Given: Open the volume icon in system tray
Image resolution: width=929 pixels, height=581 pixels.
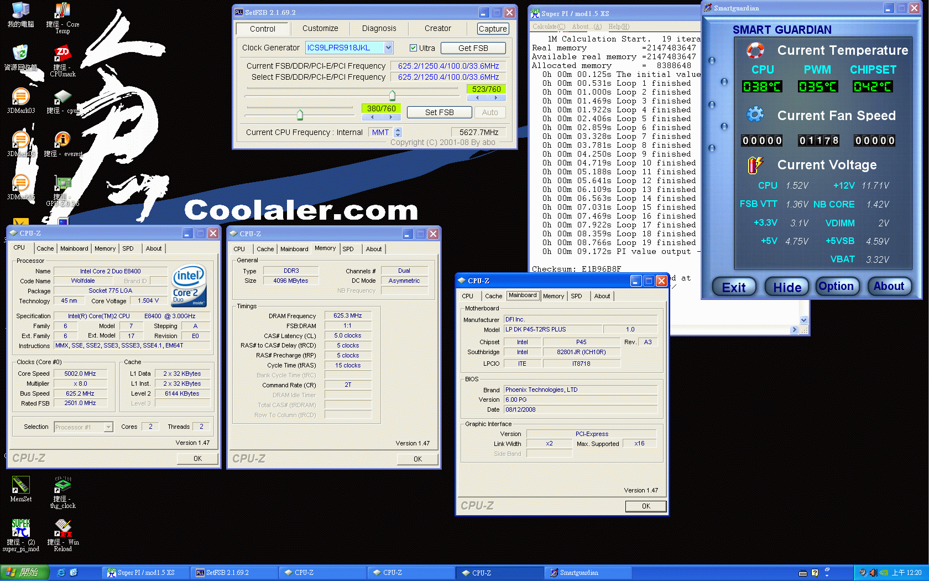Looking at the screenshot, I should coord(873,573).
